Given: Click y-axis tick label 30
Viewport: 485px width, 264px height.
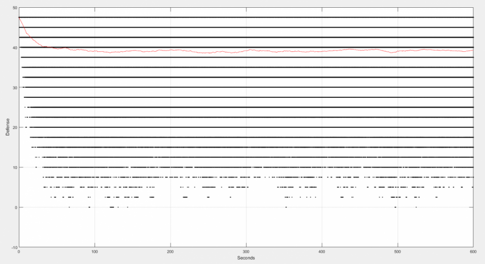Looking at the screenshot, I should (x=15, y=88).
